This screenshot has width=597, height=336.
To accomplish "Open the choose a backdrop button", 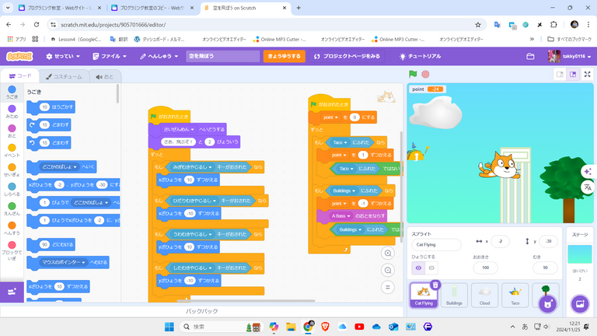I will tap(580, 303).
